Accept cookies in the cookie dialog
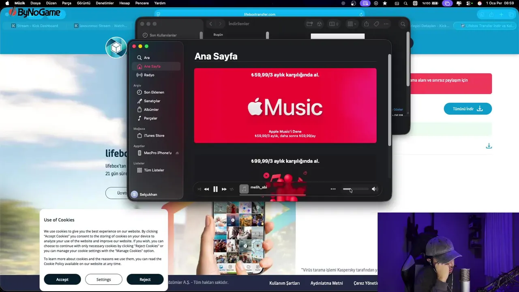Screen dimensions: 519x292 [x=62, y=279]
